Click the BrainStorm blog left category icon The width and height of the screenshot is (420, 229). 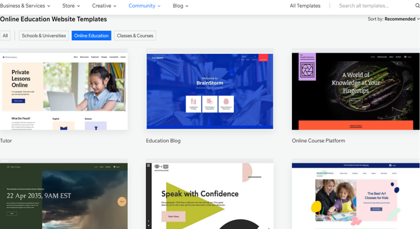click(x=193, y=104)
